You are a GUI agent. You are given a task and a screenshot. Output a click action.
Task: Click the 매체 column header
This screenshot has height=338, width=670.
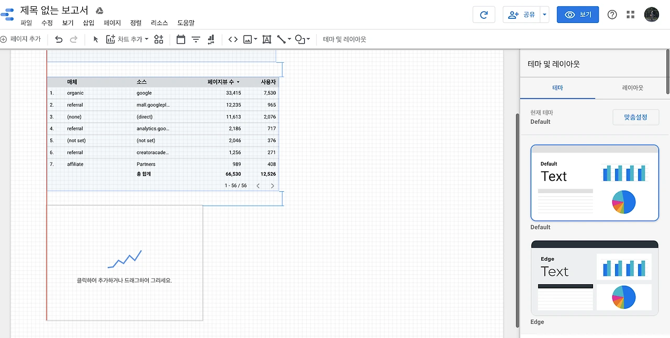pos(72,82)
